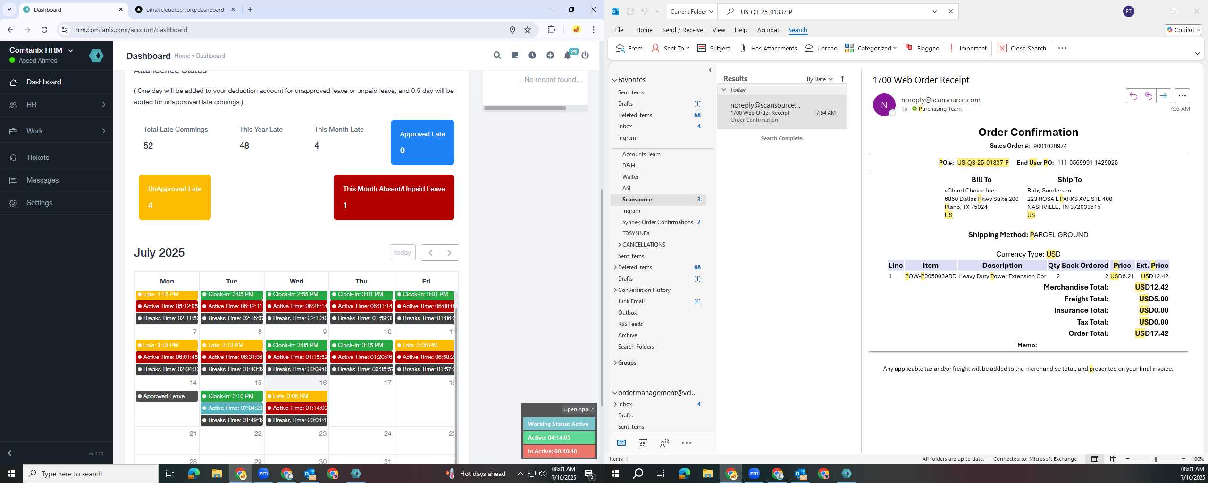Click the Home breadcrumb link

pyautogui.click(x=182, y=56)
